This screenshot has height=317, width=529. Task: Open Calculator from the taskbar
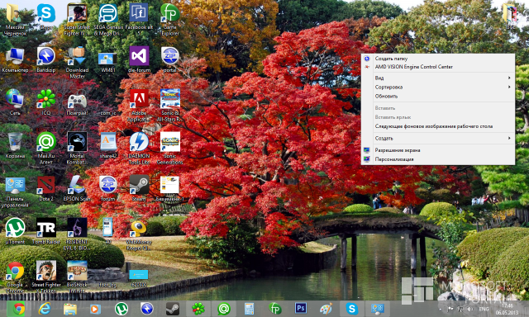[250, 309]
